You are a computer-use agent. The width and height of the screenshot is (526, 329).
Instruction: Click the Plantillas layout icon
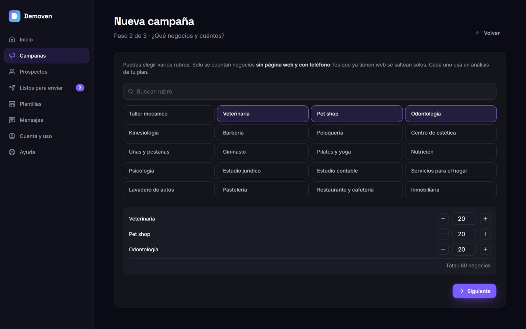pos(12,104)
